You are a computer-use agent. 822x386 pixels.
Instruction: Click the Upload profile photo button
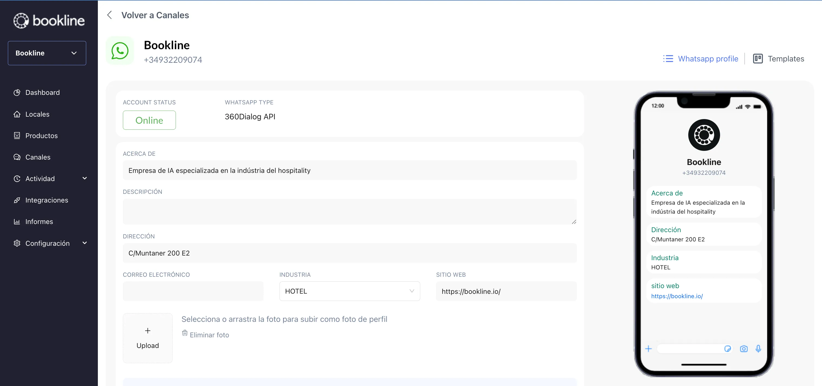pyautogui.click(x=148, y=338)
